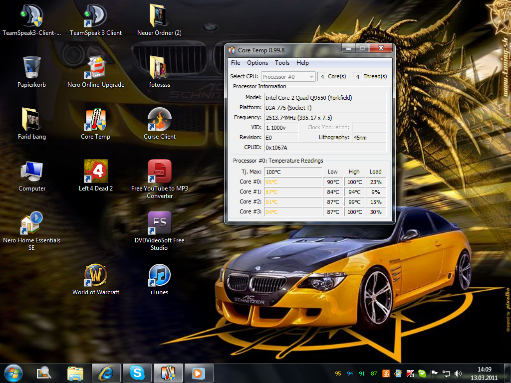The width and height of the screenshot is (511, 383).
Task: Select the World of Warcraft shortcut
Action: point(96,279)
